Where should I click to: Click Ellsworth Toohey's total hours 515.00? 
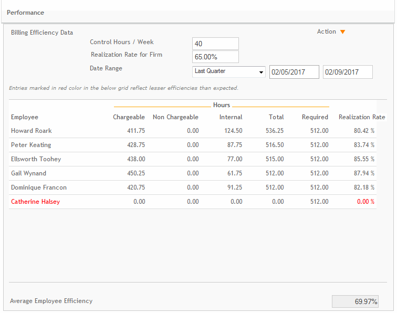tap(275, 159)
